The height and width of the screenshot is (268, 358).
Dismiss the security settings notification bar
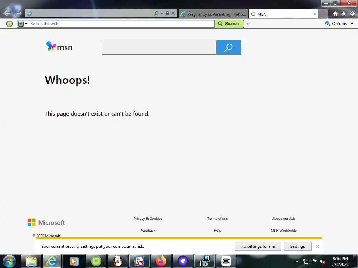click(x=317, y=247)
